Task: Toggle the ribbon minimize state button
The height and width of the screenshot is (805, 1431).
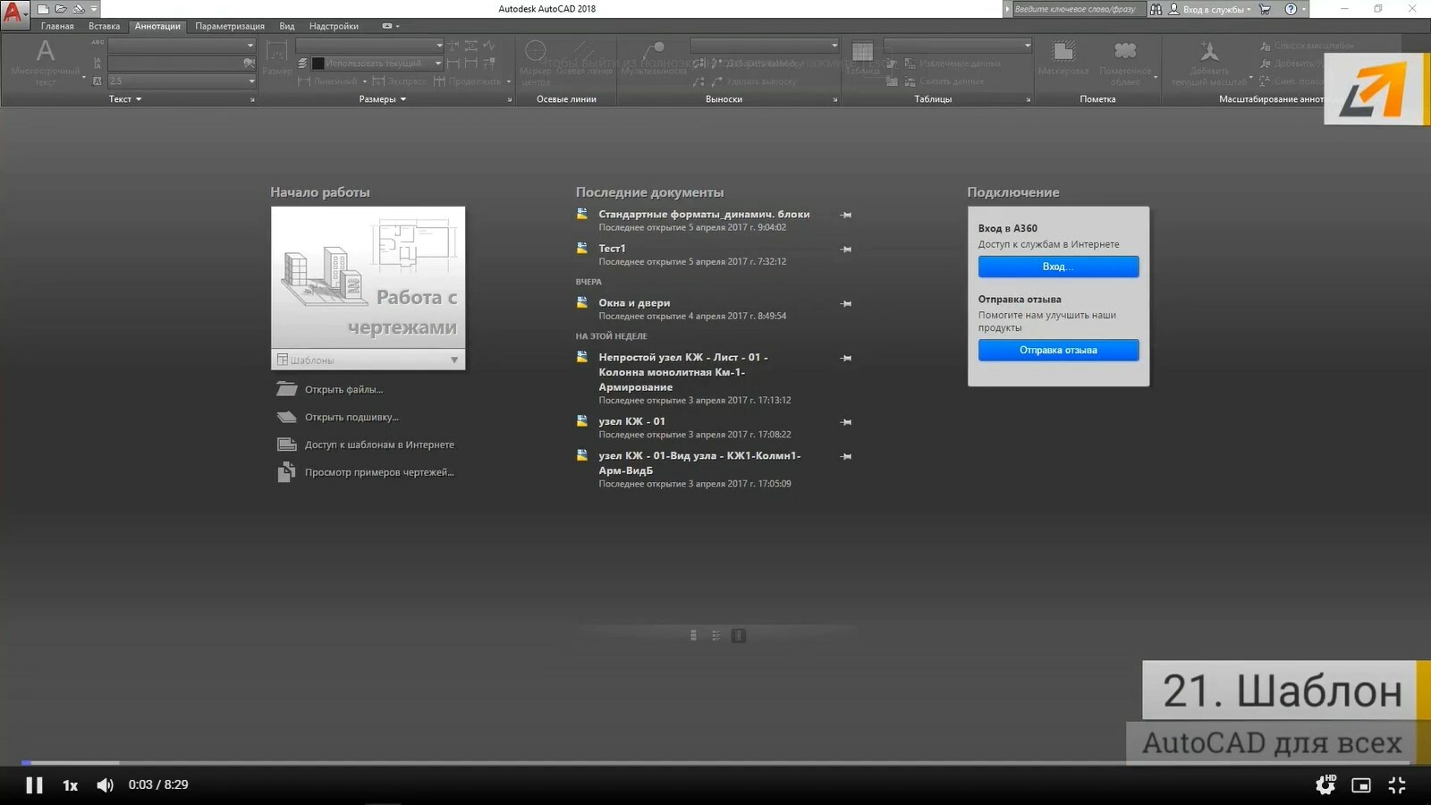Action: pyautogui.click(x=387, y=26)
